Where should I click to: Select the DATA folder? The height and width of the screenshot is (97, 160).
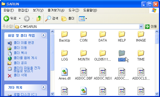click(103, 36)
